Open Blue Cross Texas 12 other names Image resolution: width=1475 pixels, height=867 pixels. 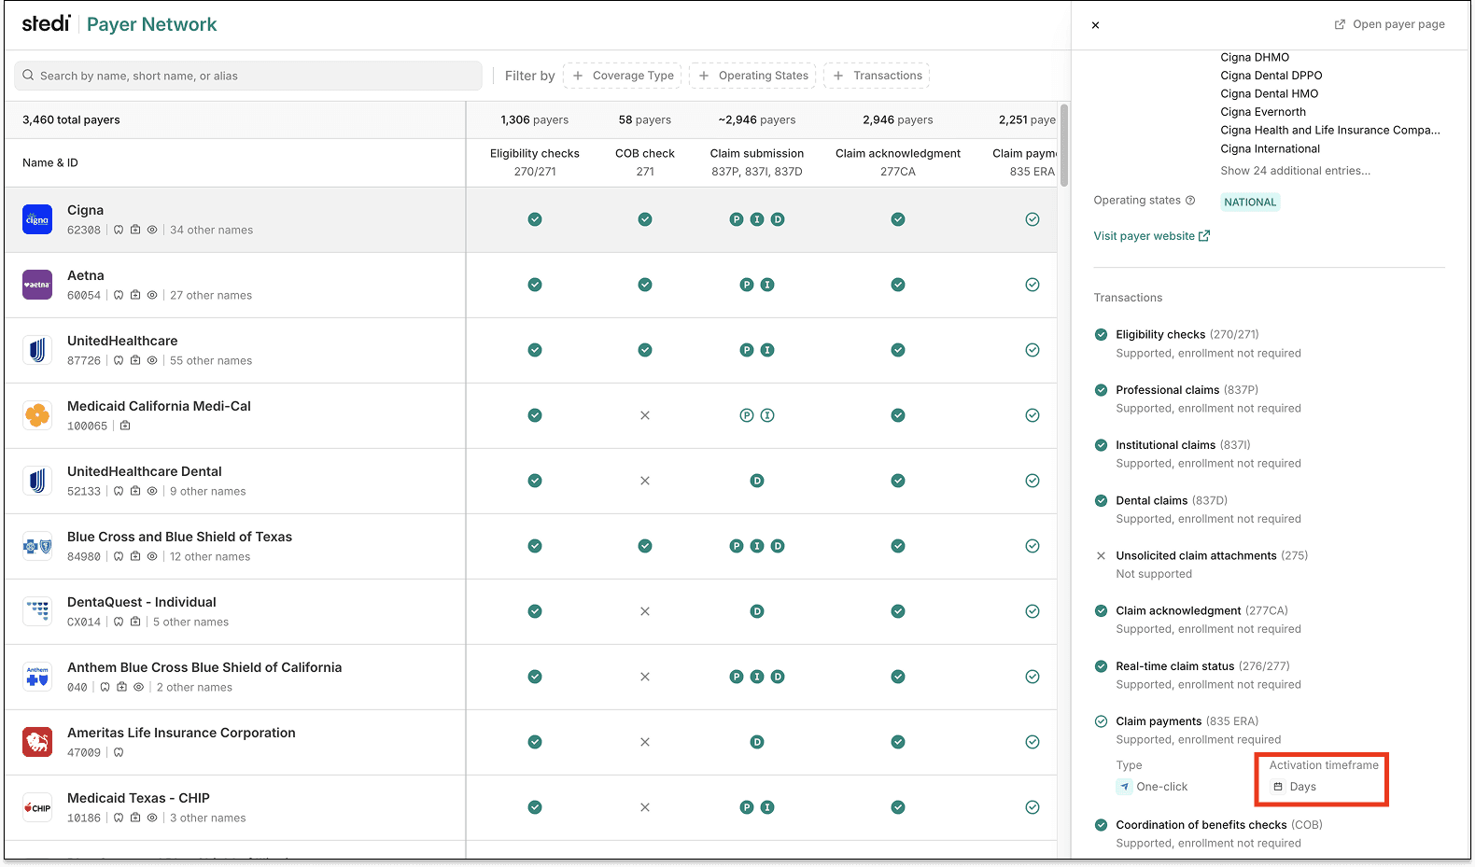tap(210, 556)
